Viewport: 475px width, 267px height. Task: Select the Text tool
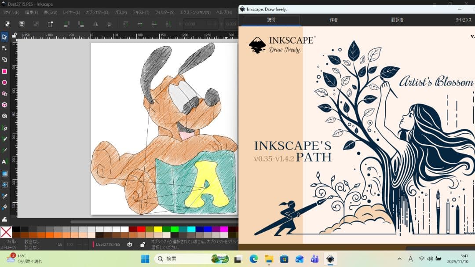[4, 161]
